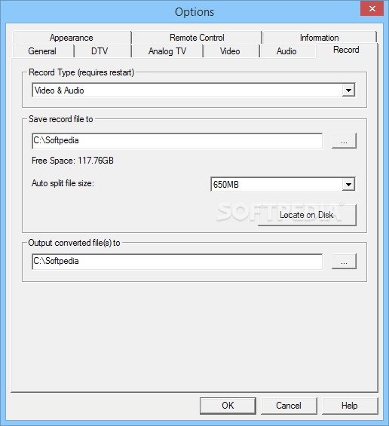Viewport: 389px width, 426px height.
Task: Click the Output converted files path field
Action: pos(177,262)
